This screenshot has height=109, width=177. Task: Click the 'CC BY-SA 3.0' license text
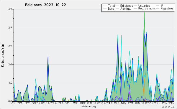click(168, 107)
